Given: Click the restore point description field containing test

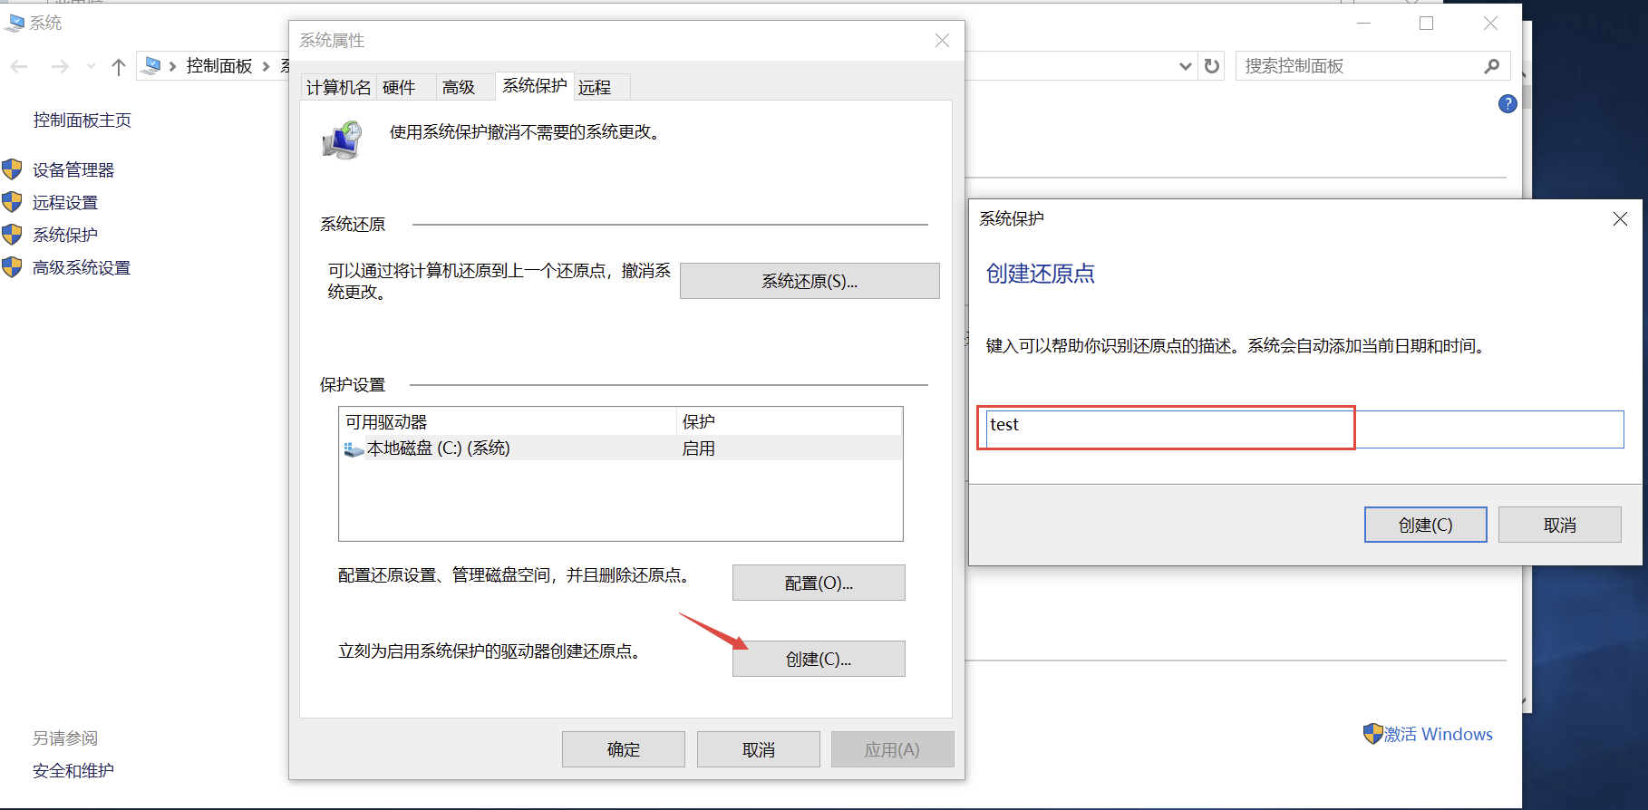Looking at the screenshot, I should (x=1304, y=429).
